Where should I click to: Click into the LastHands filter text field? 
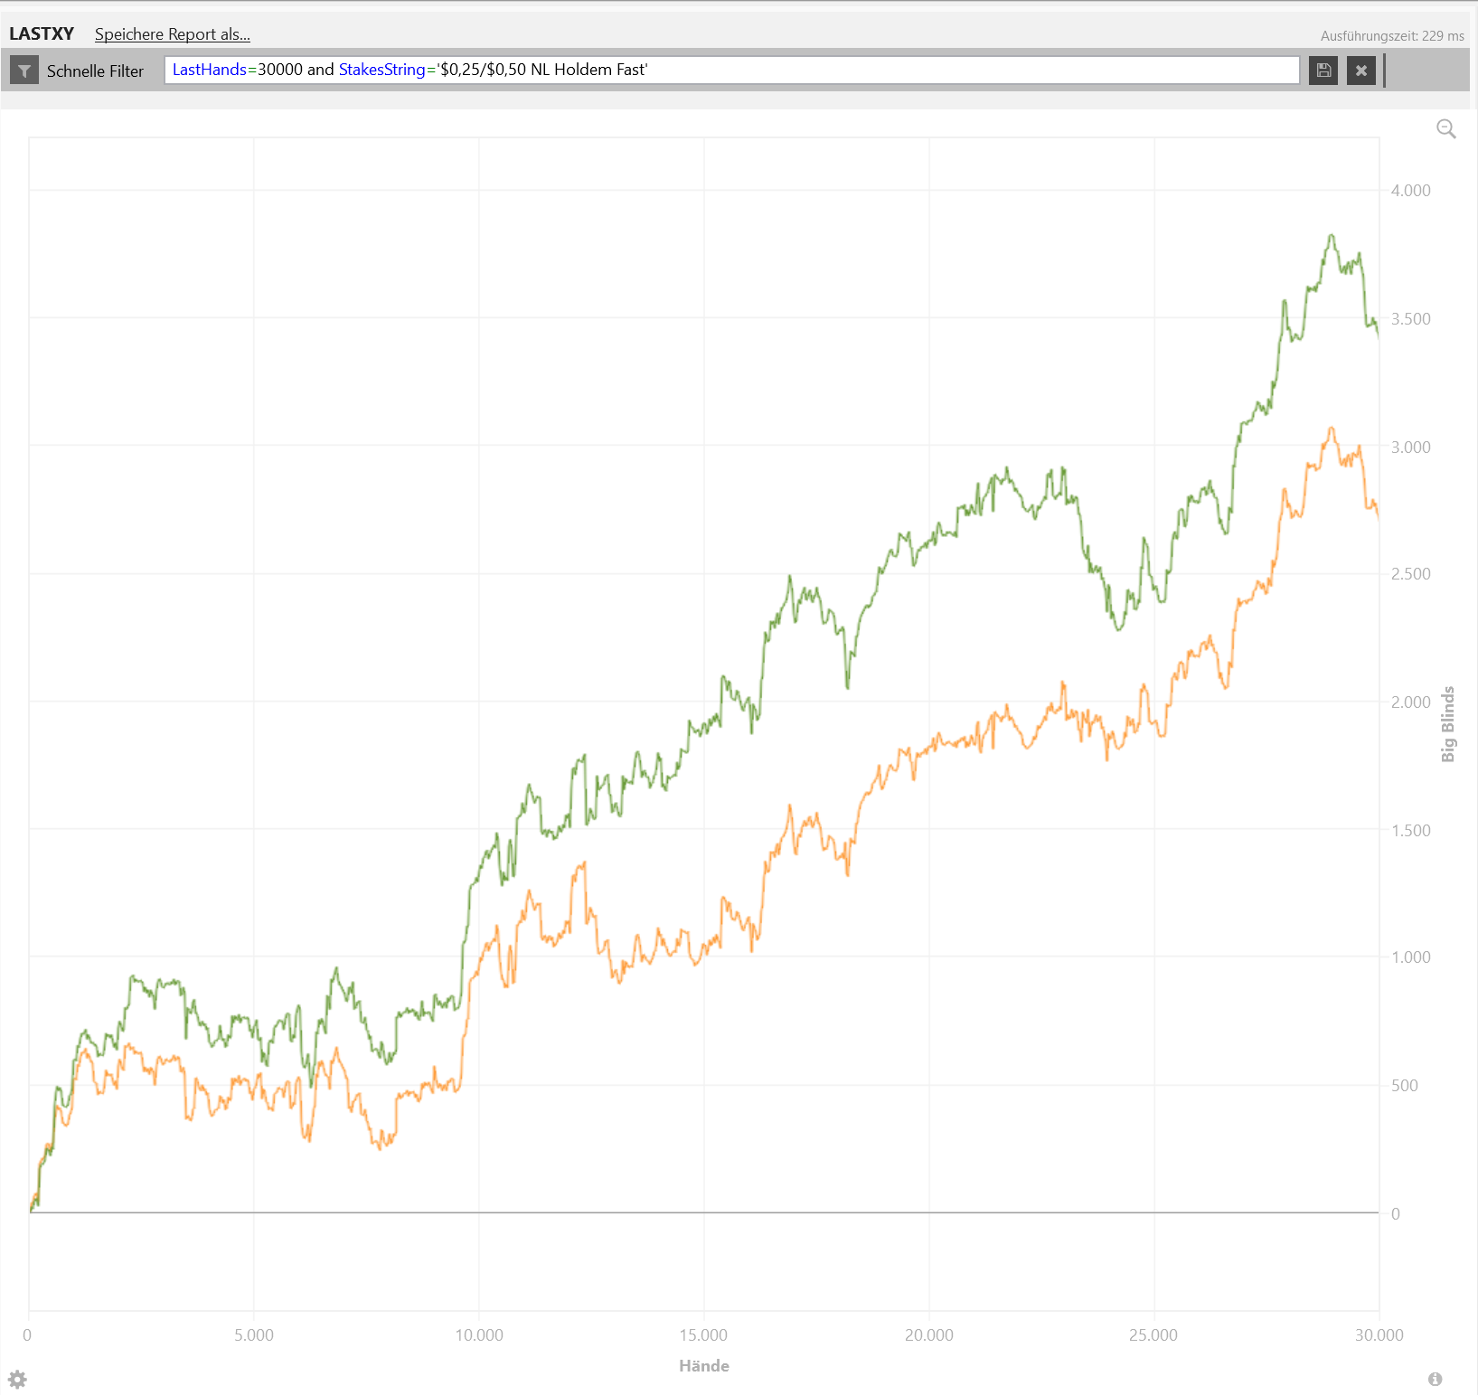[x=731, y=71]
